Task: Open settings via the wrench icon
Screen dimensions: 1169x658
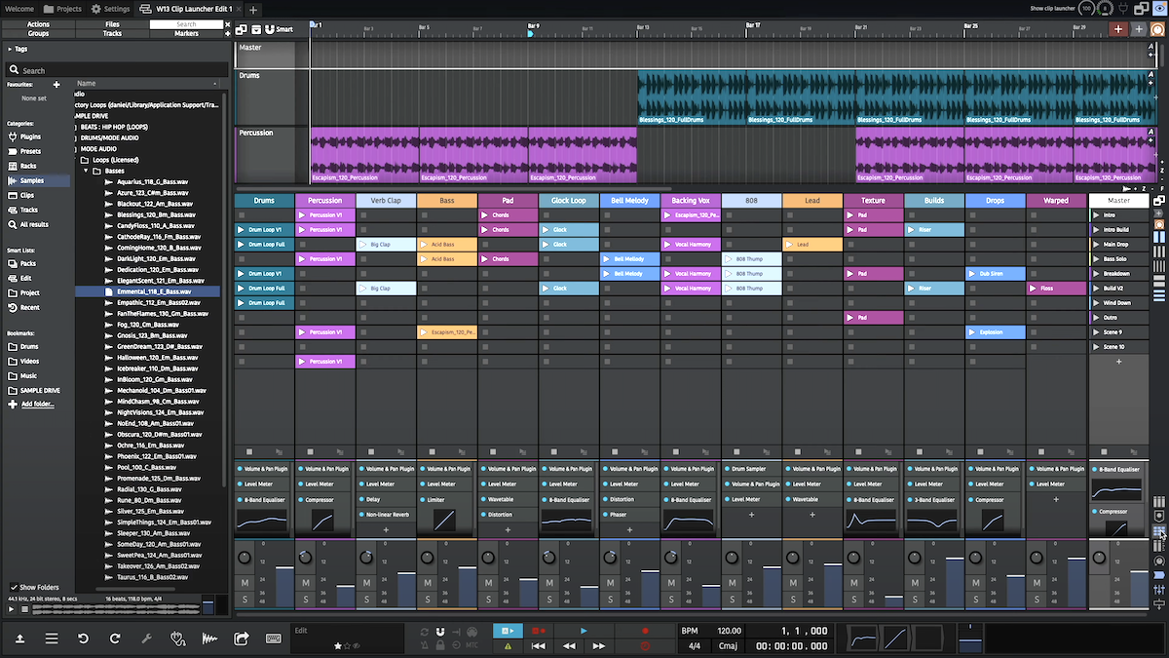Action: (146, 638)
